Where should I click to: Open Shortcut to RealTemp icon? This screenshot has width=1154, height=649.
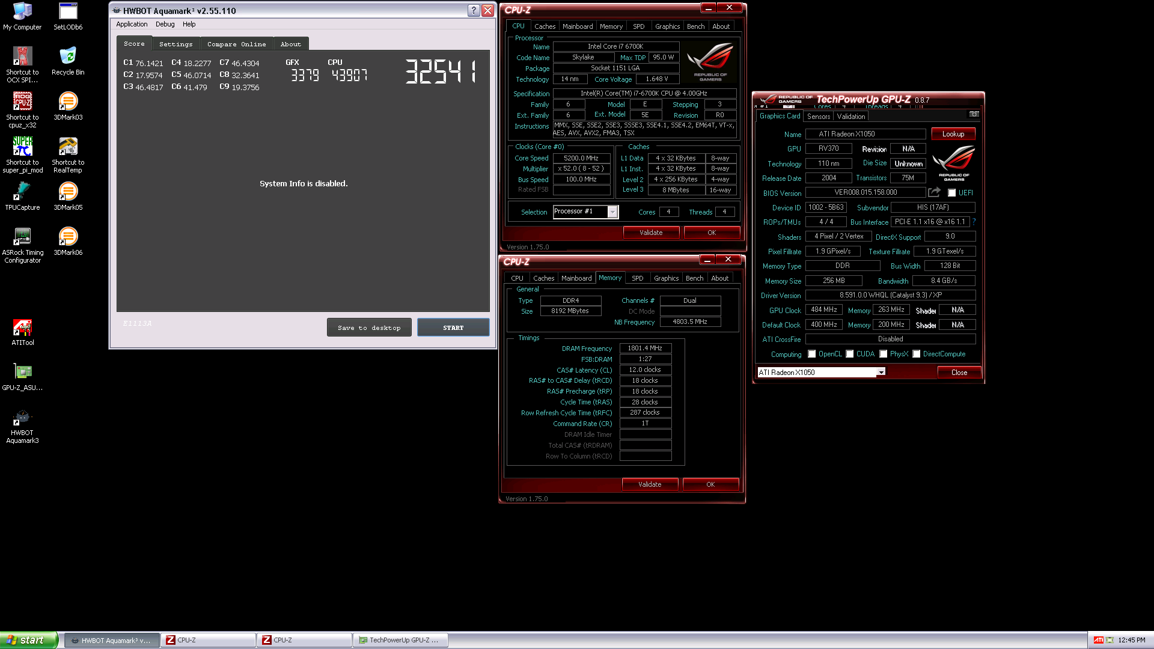pyautogui.click(x=68, y=155)
